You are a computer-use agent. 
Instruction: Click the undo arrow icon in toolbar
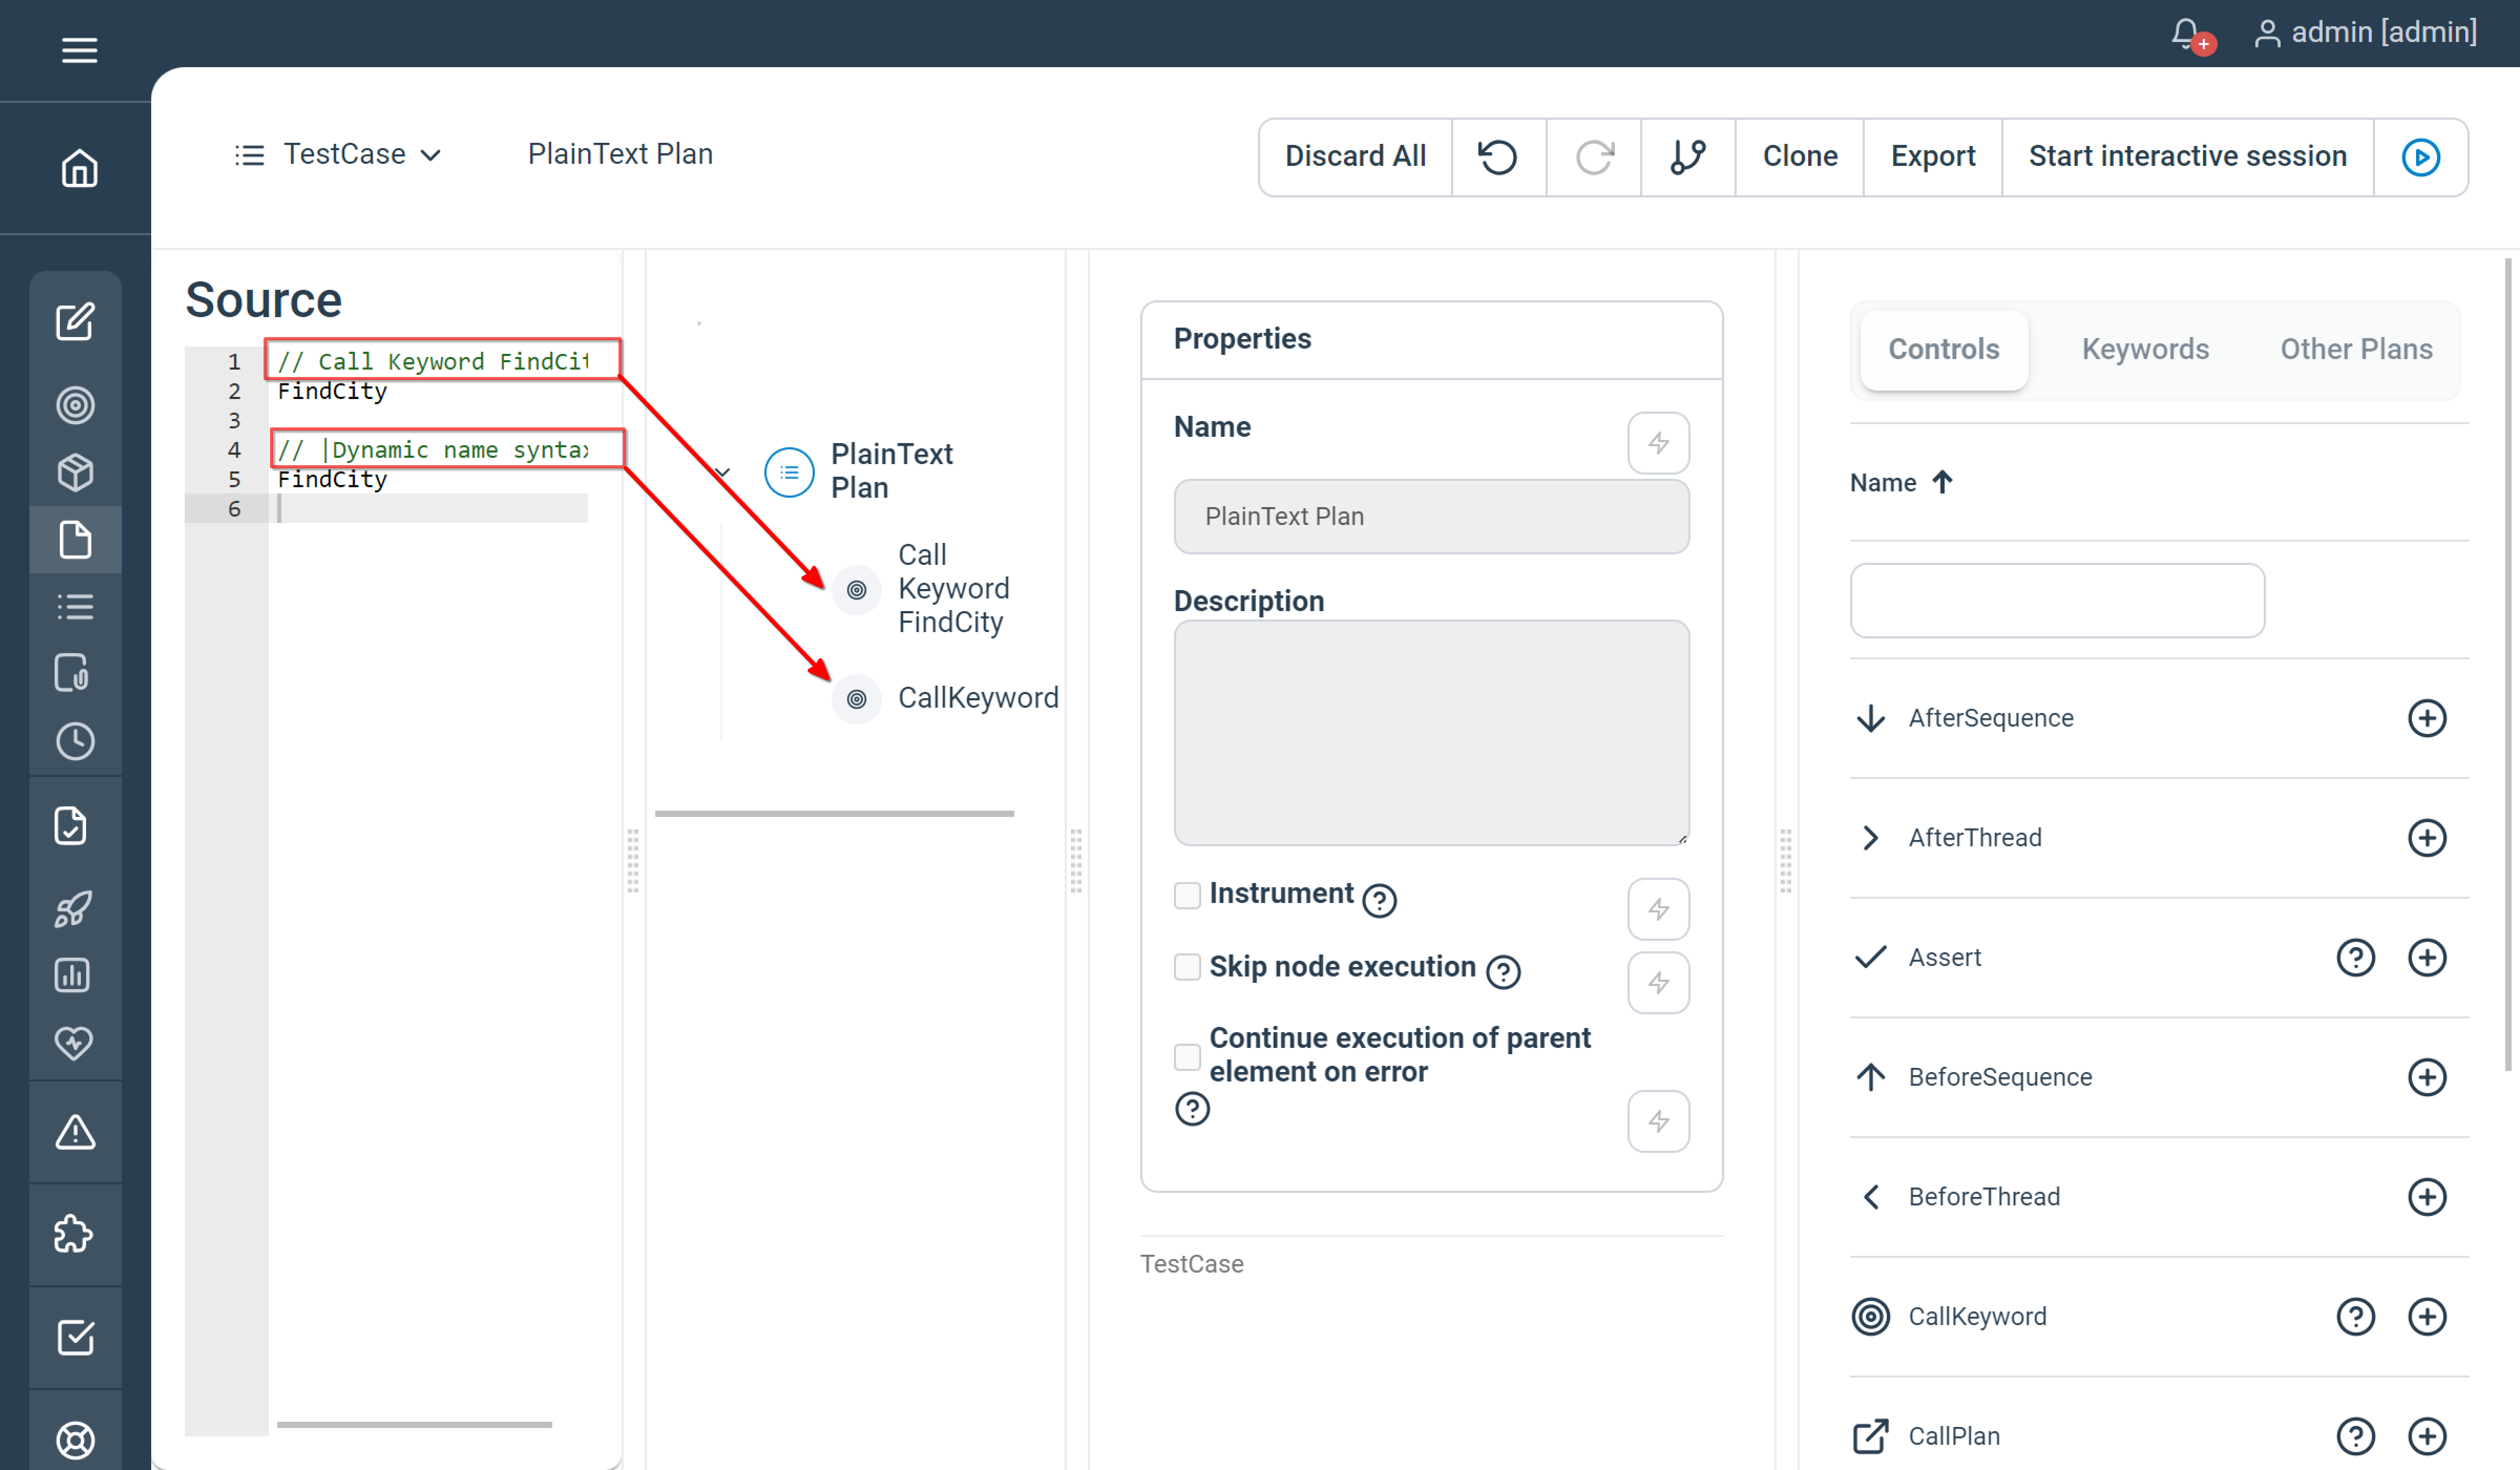tap(1497, 157)
